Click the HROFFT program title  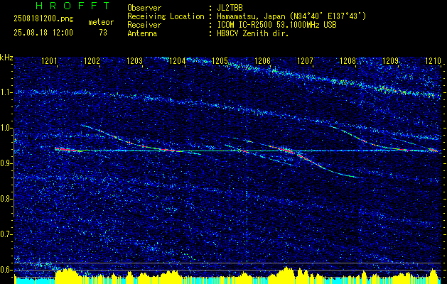pyautogui.click(x=73, y=6)
